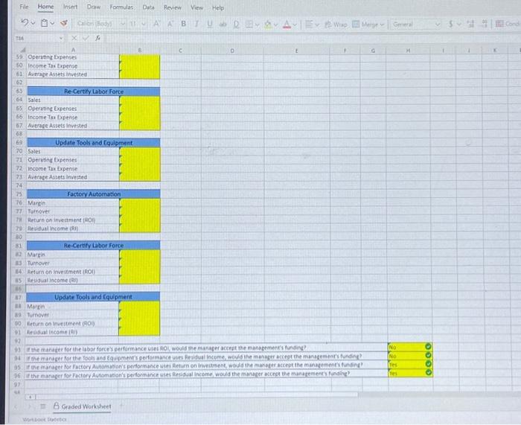Viewport: 521px width, 425px height.
Task: Select the Format Painter brush
Action: pyautogui.click(x=64, y=23)
